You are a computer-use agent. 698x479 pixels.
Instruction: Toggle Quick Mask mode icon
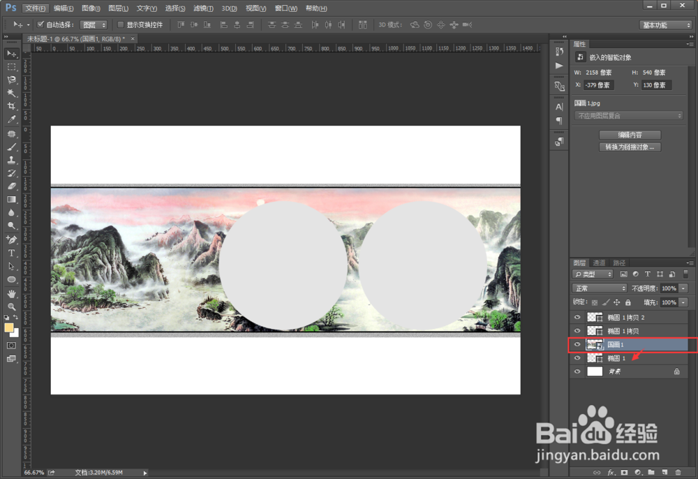(12, 346)
